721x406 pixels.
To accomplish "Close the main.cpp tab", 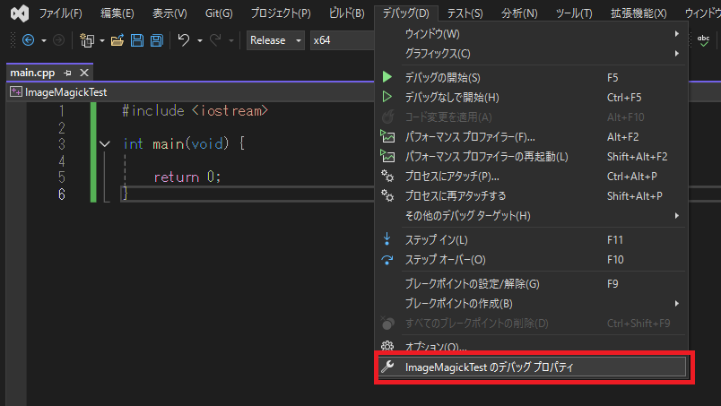I will (84, 73).
